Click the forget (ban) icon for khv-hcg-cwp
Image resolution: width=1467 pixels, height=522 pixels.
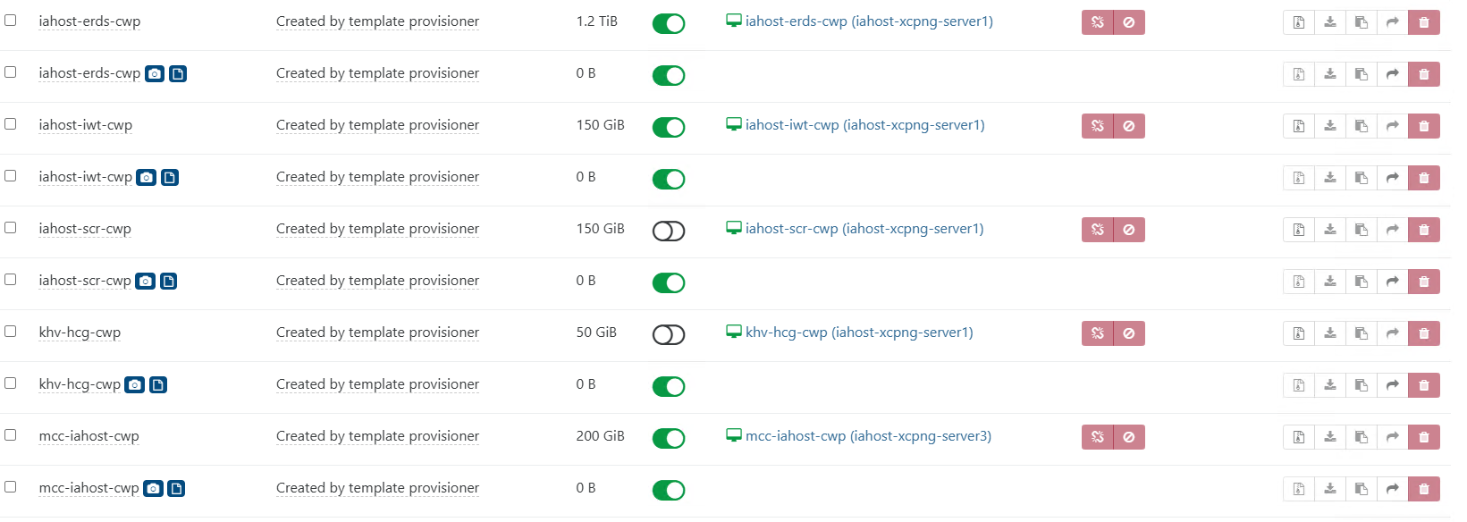[1129, 333]
